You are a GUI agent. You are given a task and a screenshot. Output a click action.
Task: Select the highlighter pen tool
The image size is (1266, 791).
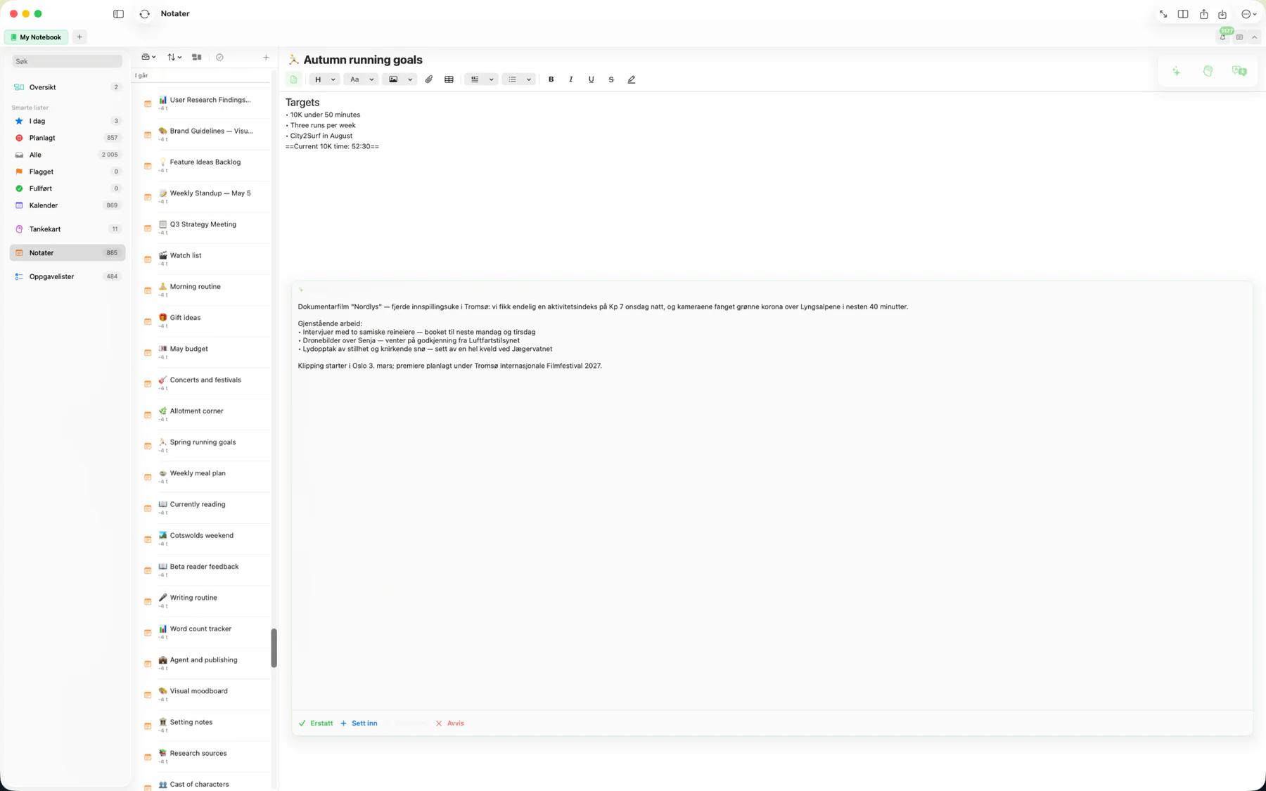coord(631,79)
